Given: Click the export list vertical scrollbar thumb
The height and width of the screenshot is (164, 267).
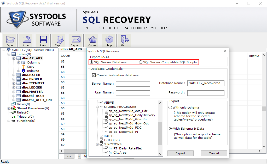Looking at the screenshot, I should 160,133.
